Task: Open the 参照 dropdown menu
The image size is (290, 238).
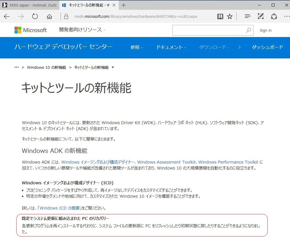Action: click(136, 48)
